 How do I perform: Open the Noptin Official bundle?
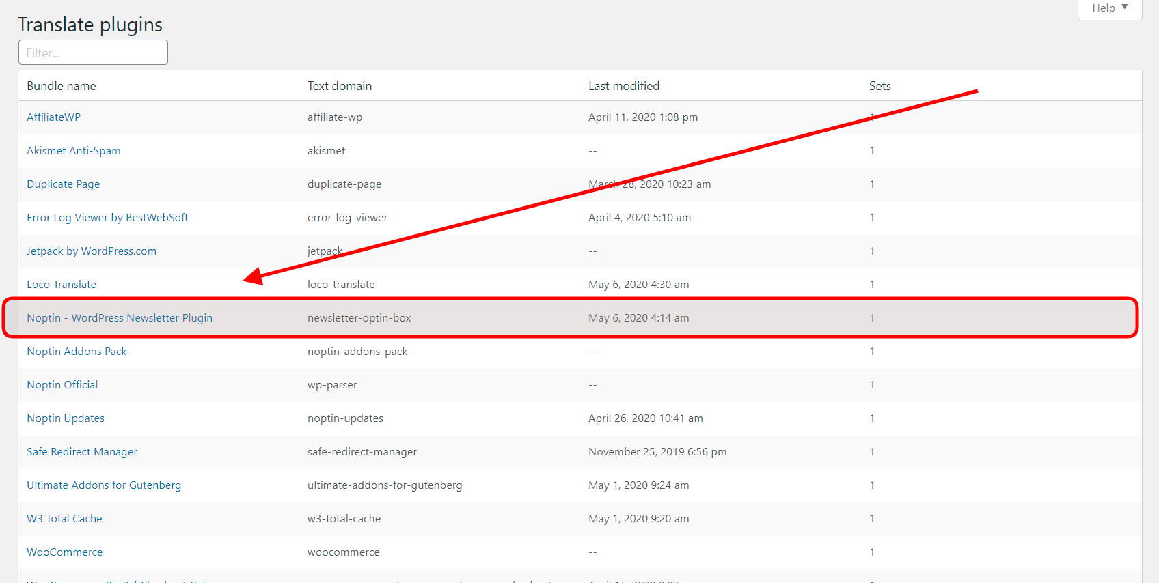coord(62,385)
